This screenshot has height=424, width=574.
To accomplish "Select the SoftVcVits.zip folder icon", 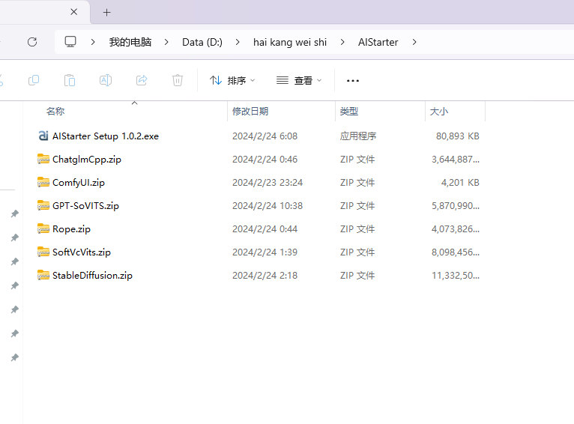I will pyautogui.click(x=43, y=252).
